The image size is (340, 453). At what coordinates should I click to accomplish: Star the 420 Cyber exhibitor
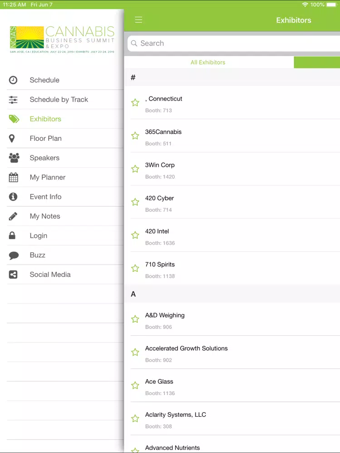point(135,202)
